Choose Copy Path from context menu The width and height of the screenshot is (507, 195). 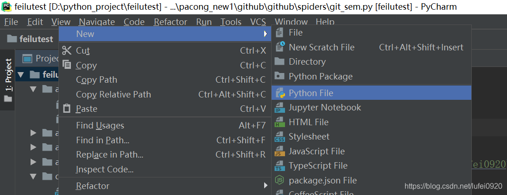point(165,79)
